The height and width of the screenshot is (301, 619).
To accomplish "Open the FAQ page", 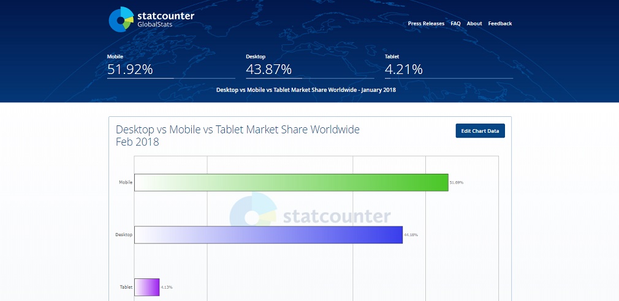I will click(455, 24).
